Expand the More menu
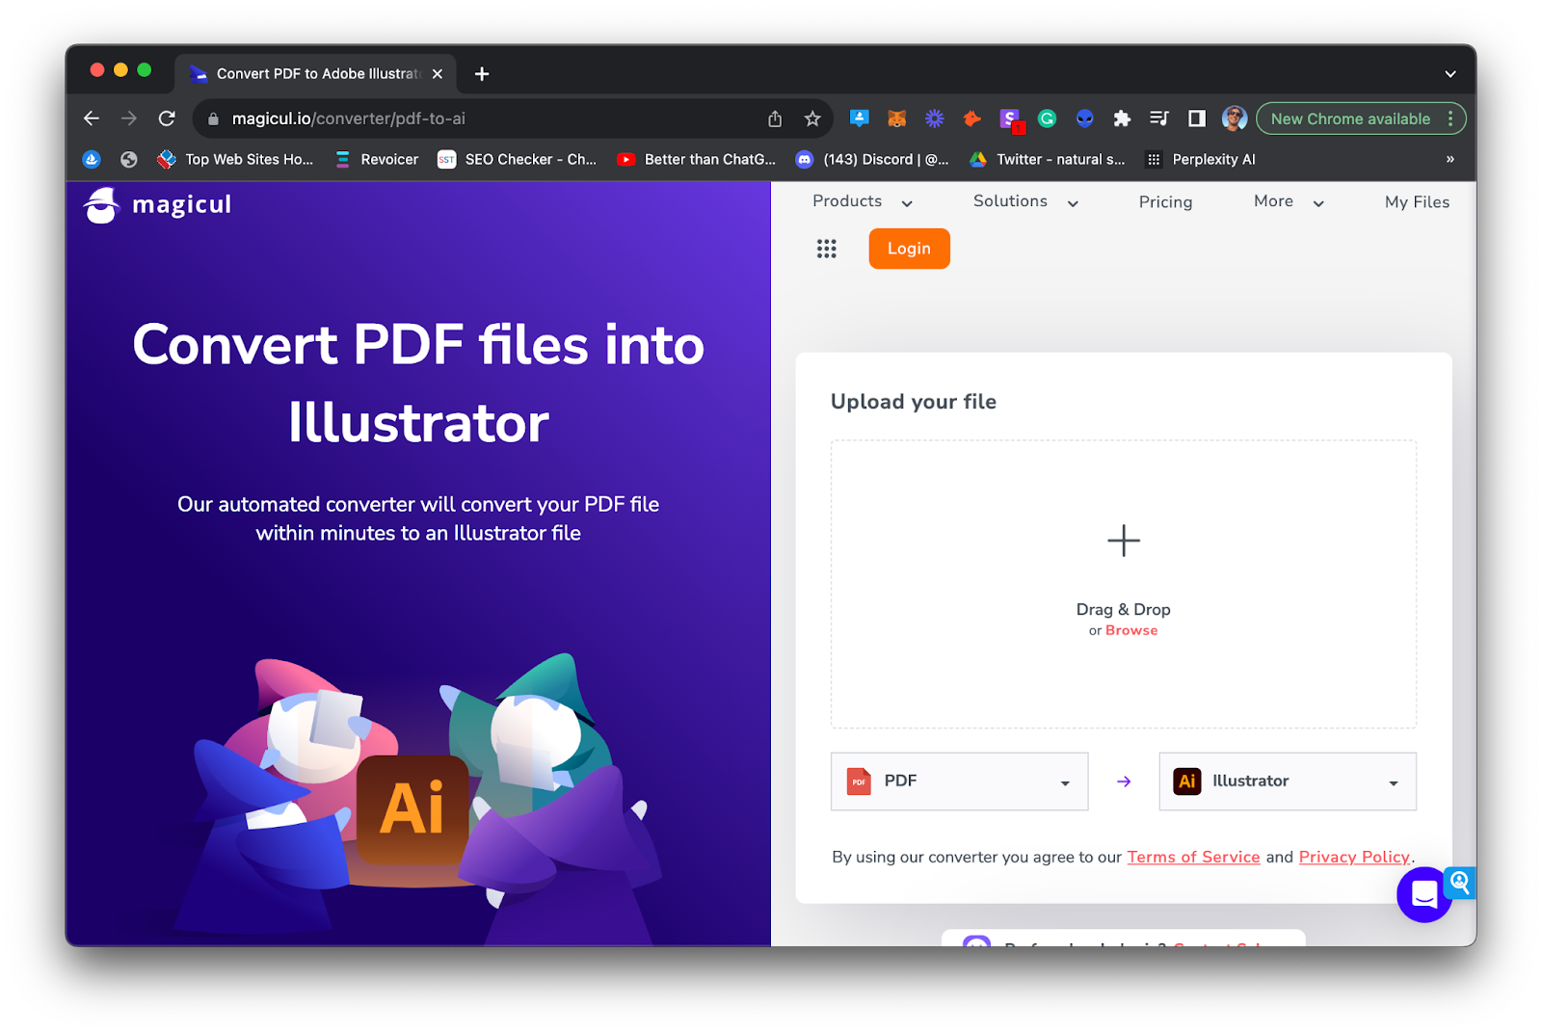The width and height of the screenshot is (1542, 1033). (1289, 201)
